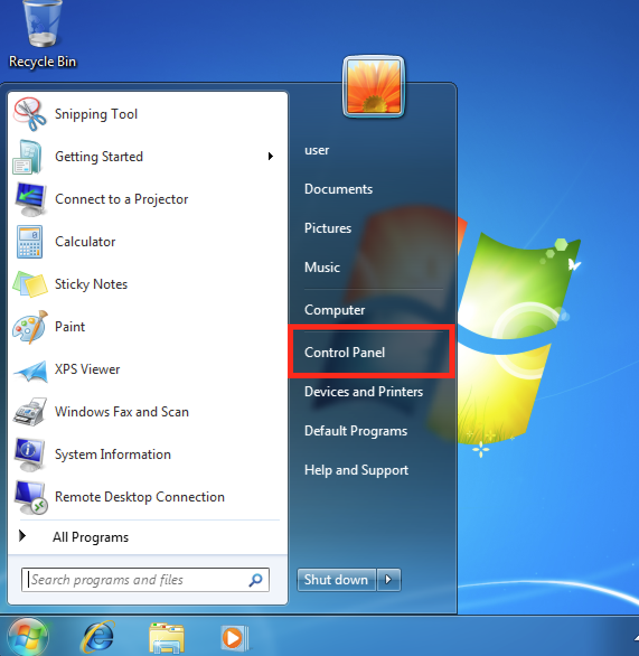Select the Calculator text label
This screenshot has width=639, height=656.
click(85, 242)
